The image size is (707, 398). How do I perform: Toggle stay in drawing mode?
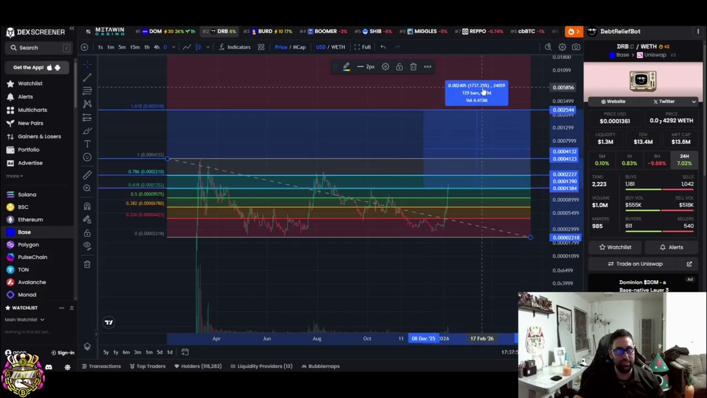pyautogui.click(x=87, y=219)
